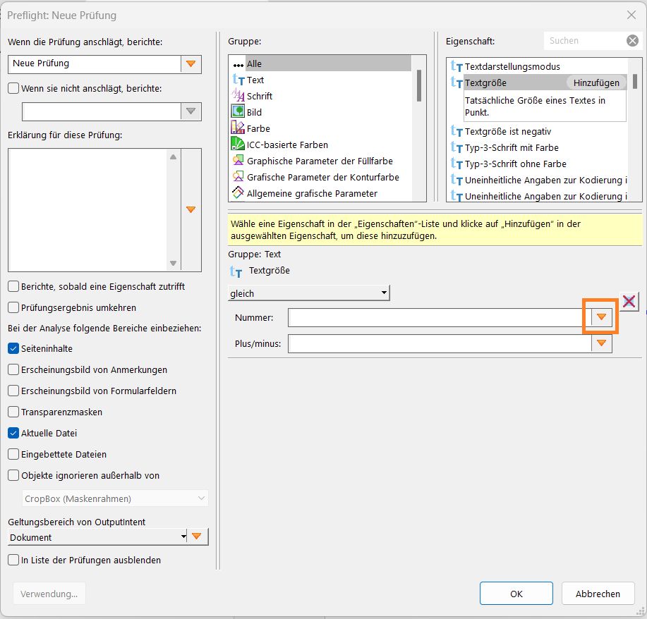Viewport: 647px width, 619px height.
Task: Enable 'Erscheinungsbild von Formularfeldern'
Action: (13, 391)
